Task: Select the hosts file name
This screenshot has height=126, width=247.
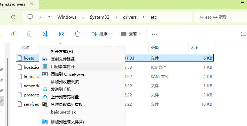Action: [29, 58]
